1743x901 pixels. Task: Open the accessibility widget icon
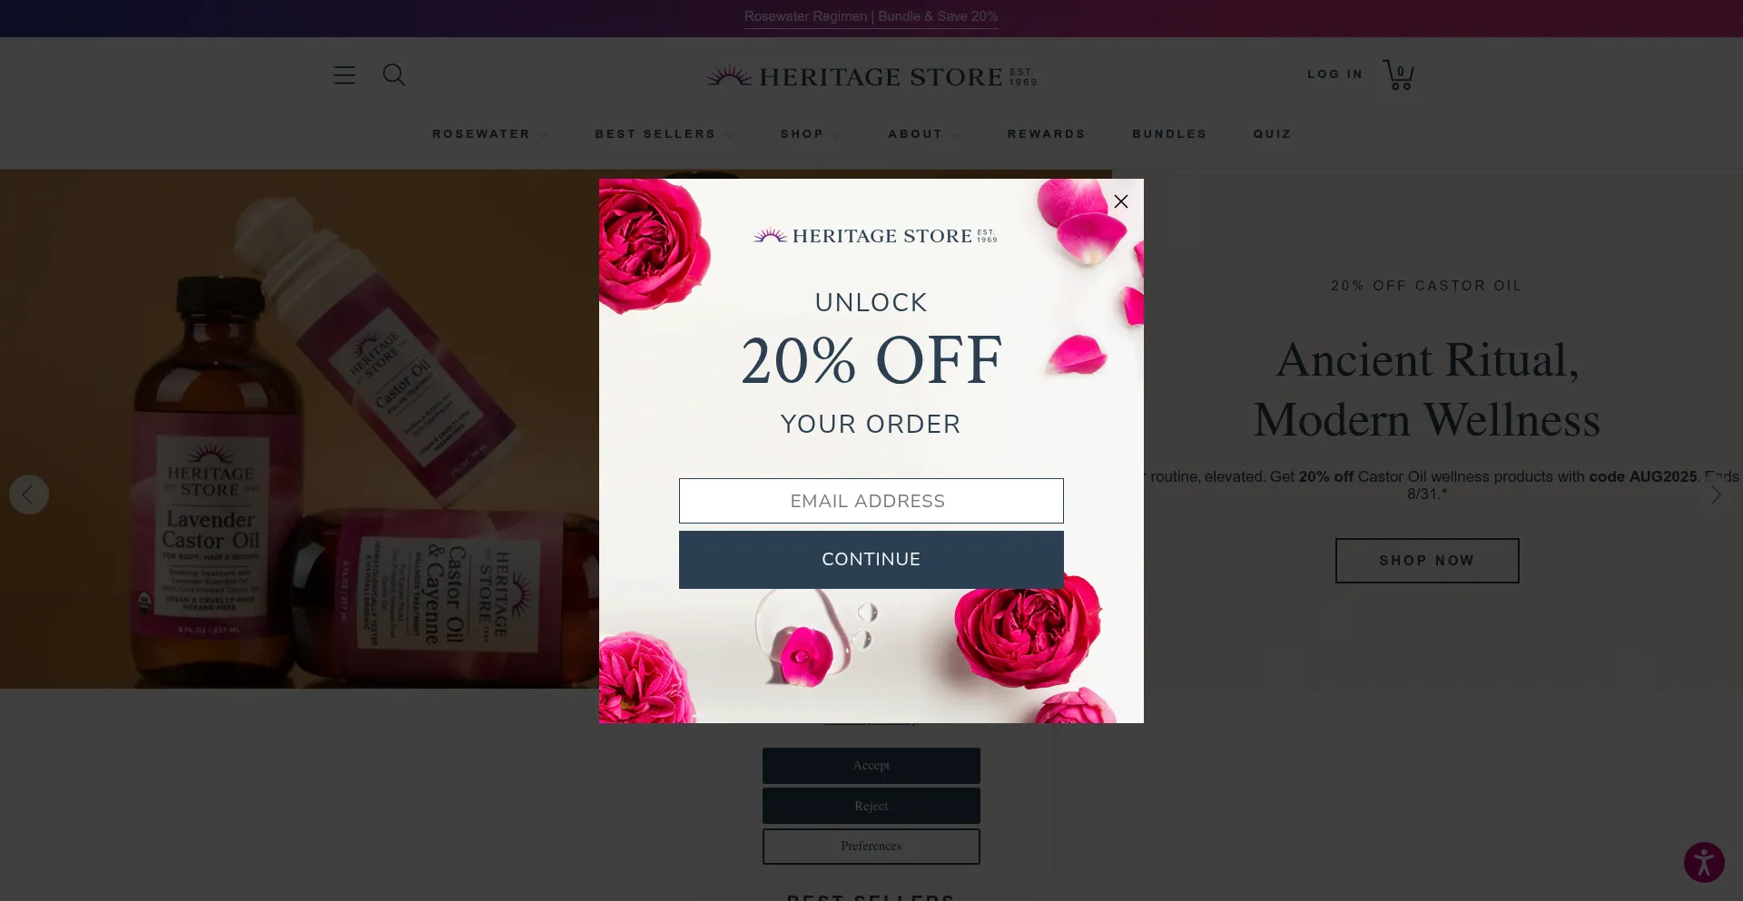click(x=1704, y=862)
